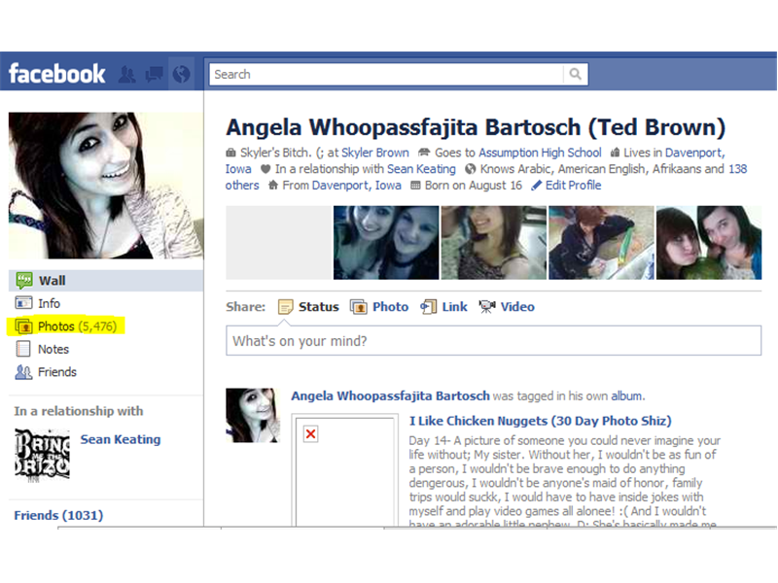Click the Link share icon
This screenshot has height=583, width=778.
tap(428, 307)
